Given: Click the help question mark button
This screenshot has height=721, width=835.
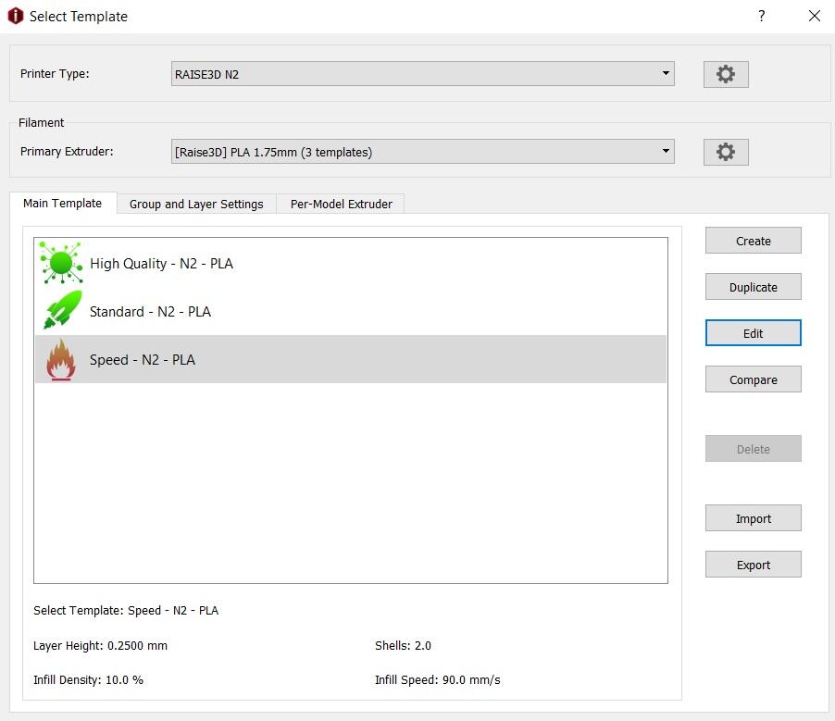Looking at the screenshot, I should [x=762, y=16].
